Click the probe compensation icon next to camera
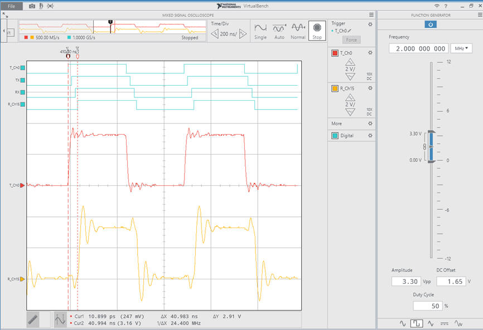 (x=41, y=6)
